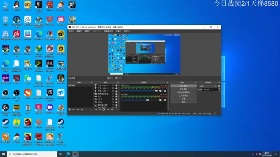Open source properties gear in the sources toolbar
The image size is (280, 157).
[x=104, y=110]
